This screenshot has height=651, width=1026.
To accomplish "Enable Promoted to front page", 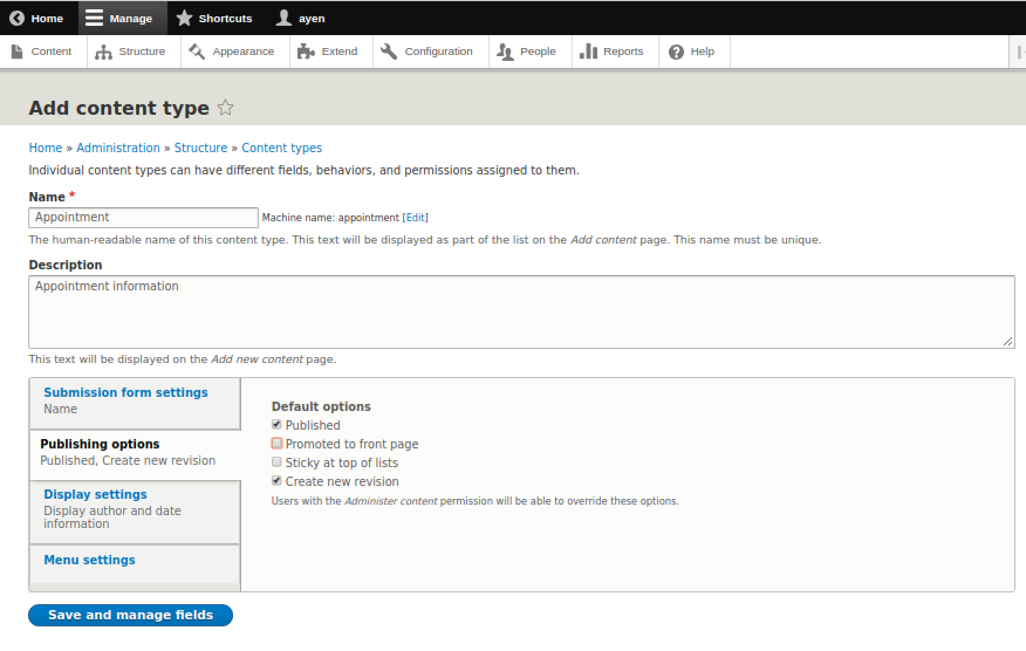I will 277,443.
